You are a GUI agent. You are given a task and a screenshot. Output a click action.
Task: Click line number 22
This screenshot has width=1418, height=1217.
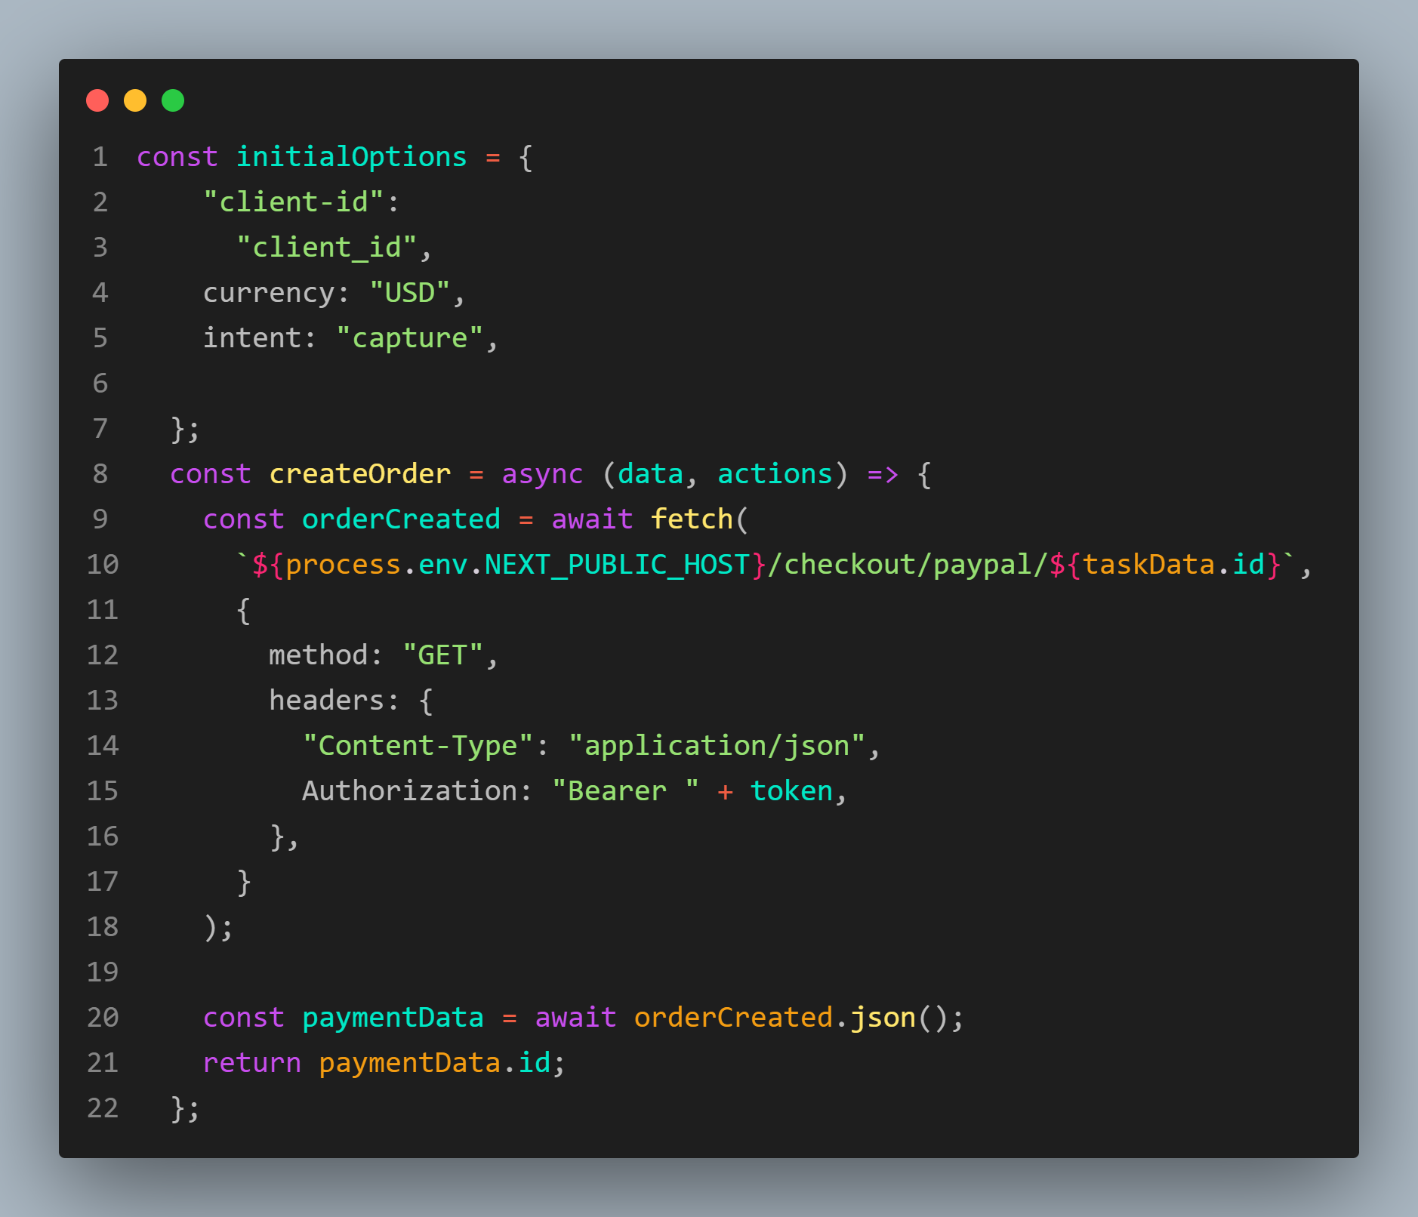[x=103, y=1108]
